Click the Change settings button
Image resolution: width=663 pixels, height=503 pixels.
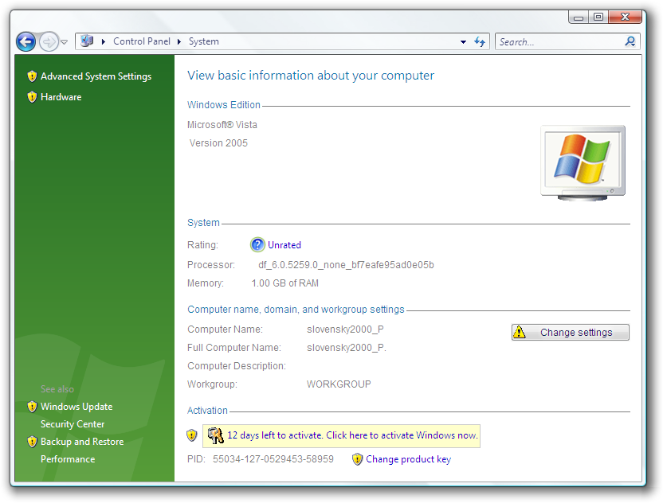[x=571, y=333]
